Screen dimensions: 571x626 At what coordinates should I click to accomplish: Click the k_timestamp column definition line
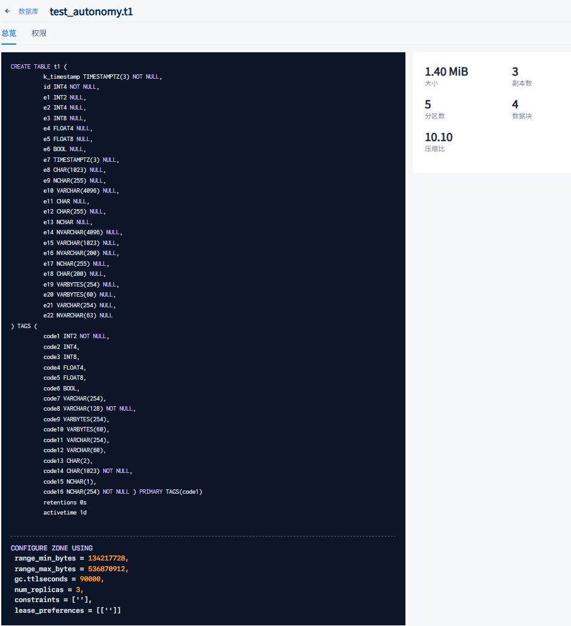(x=103, y=77)
